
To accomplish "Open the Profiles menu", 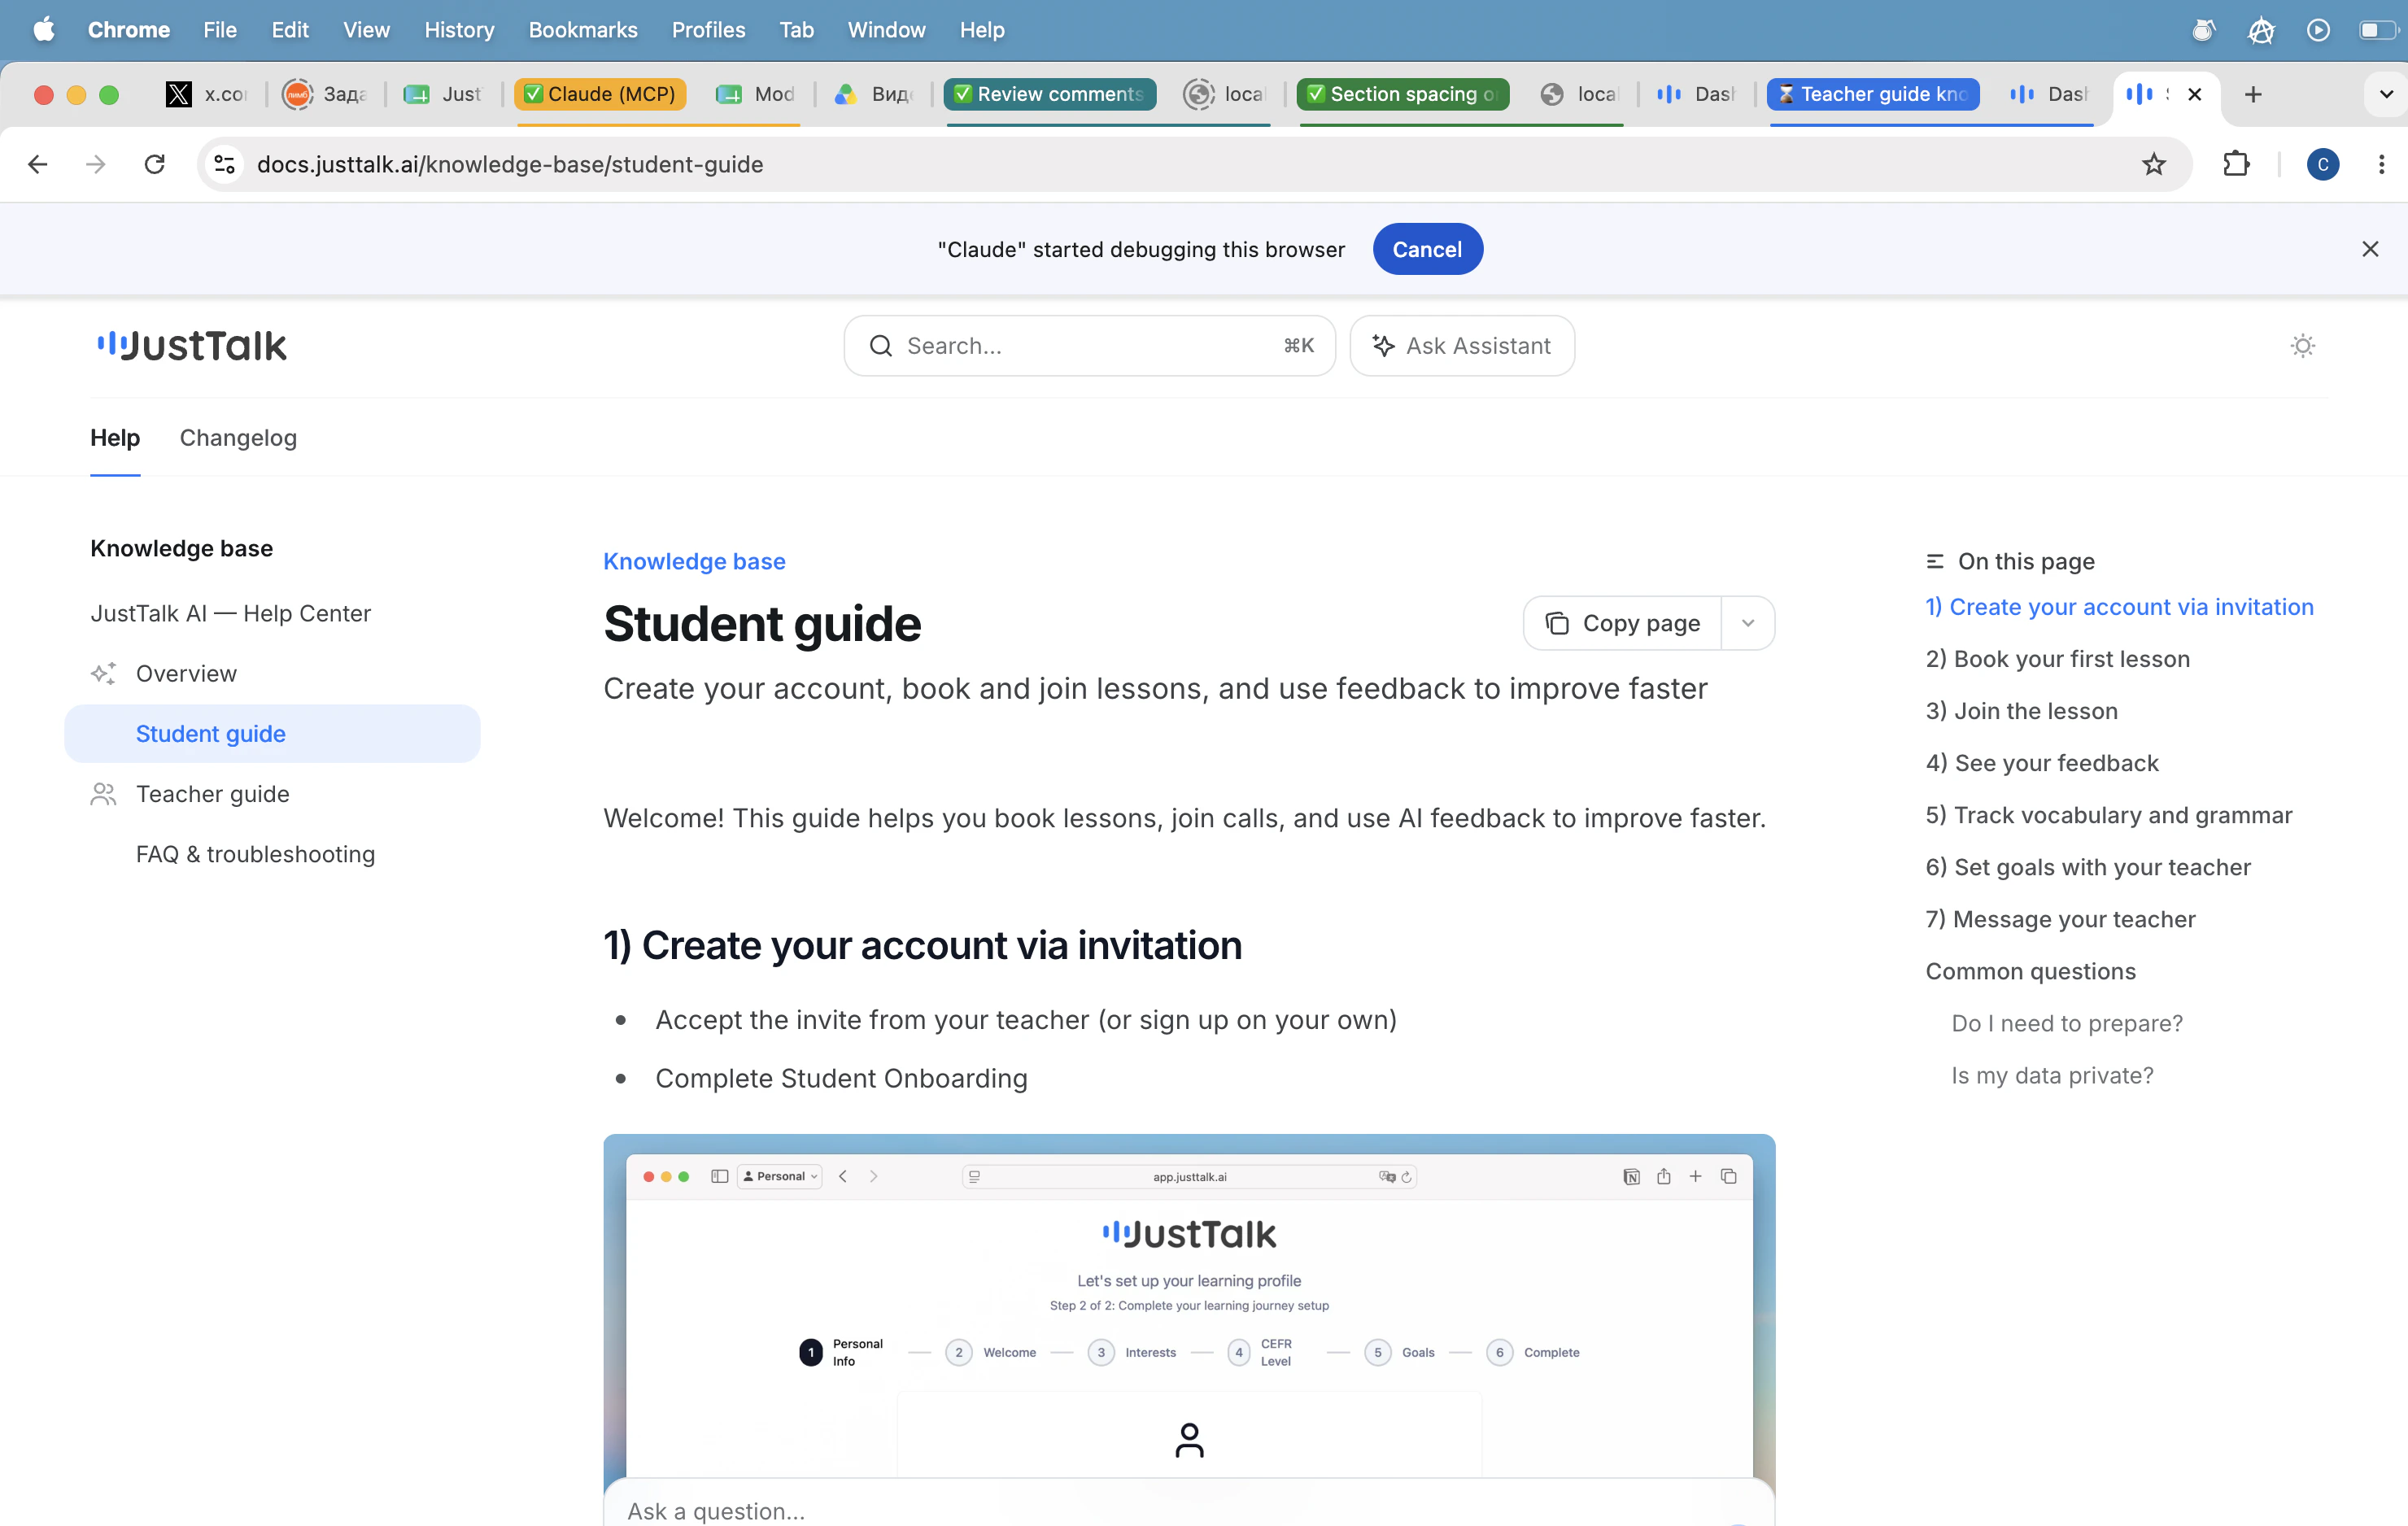I will [x=708, y=30].
